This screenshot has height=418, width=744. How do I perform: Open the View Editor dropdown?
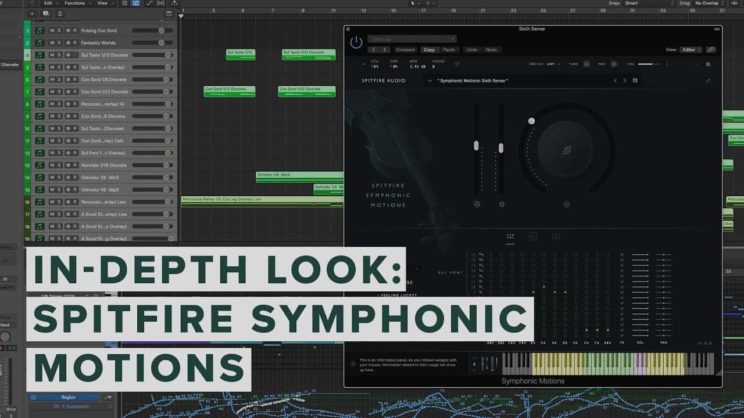point(692,50)
